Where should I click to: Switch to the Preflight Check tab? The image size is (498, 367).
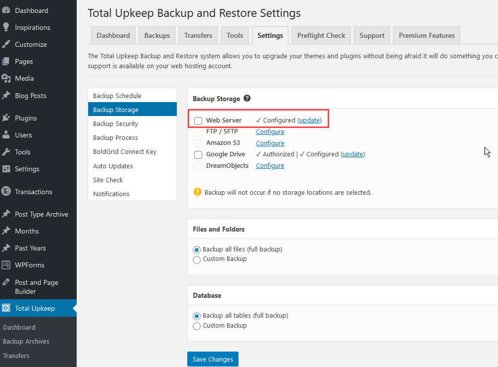(x=321, y=35)
